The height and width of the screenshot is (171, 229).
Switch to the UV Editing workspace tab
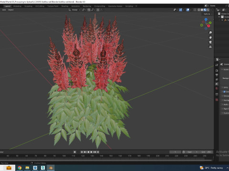[40, 6]
